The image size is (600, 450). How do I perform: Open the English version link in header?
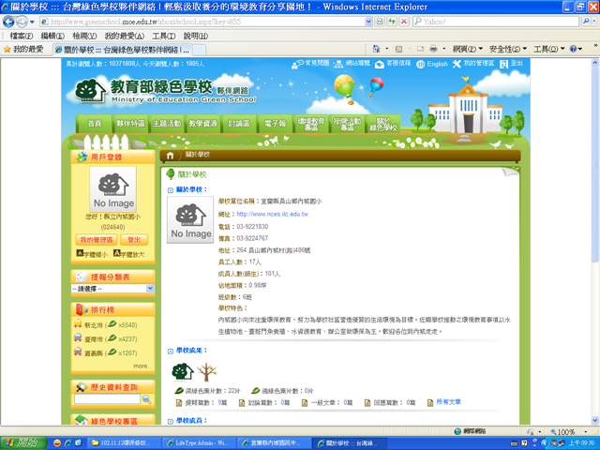click(432, 64)
